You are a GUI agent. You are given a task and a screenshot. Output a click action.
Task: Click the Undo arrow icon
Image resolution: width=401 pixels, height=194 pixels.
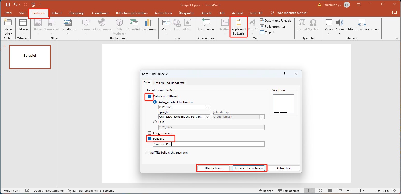15,5
